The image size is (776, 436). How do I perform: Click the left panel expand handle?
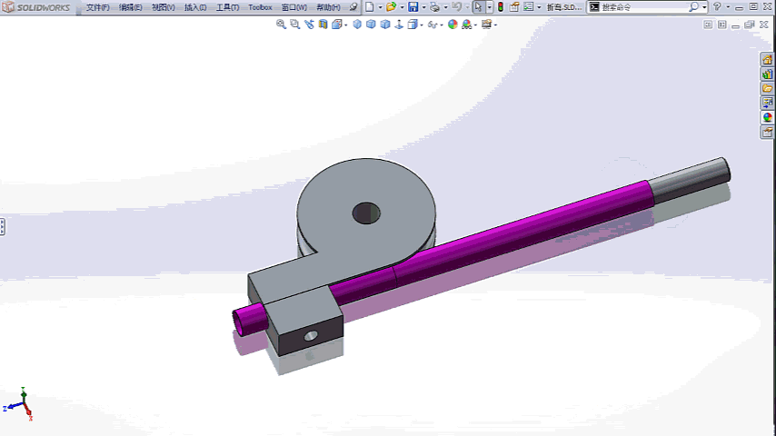[2, 227]
